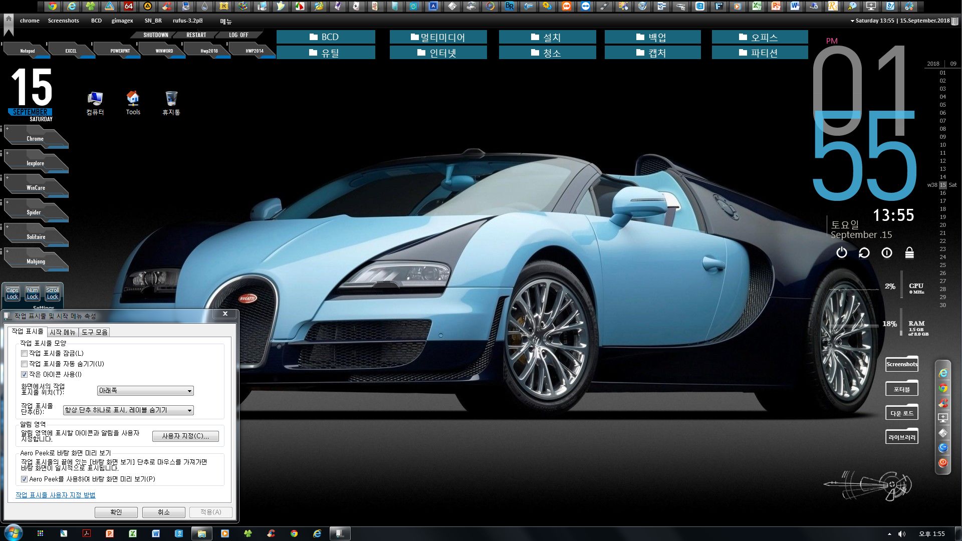
Task: Click the LOG OFF button
Action: (238, 35)
